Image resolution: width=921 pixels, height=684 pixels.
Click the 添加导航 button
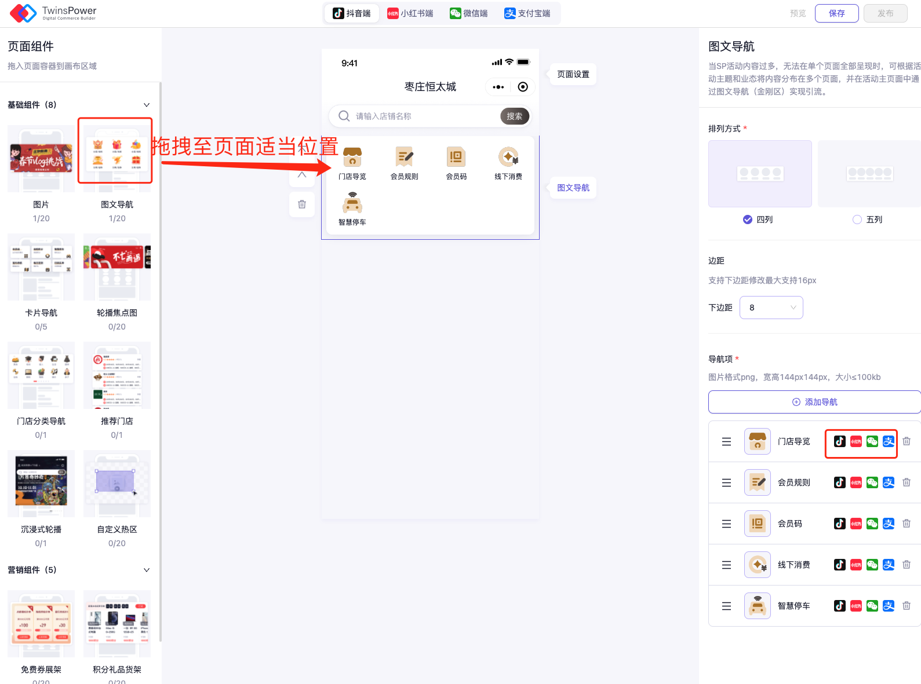[814, 402]
